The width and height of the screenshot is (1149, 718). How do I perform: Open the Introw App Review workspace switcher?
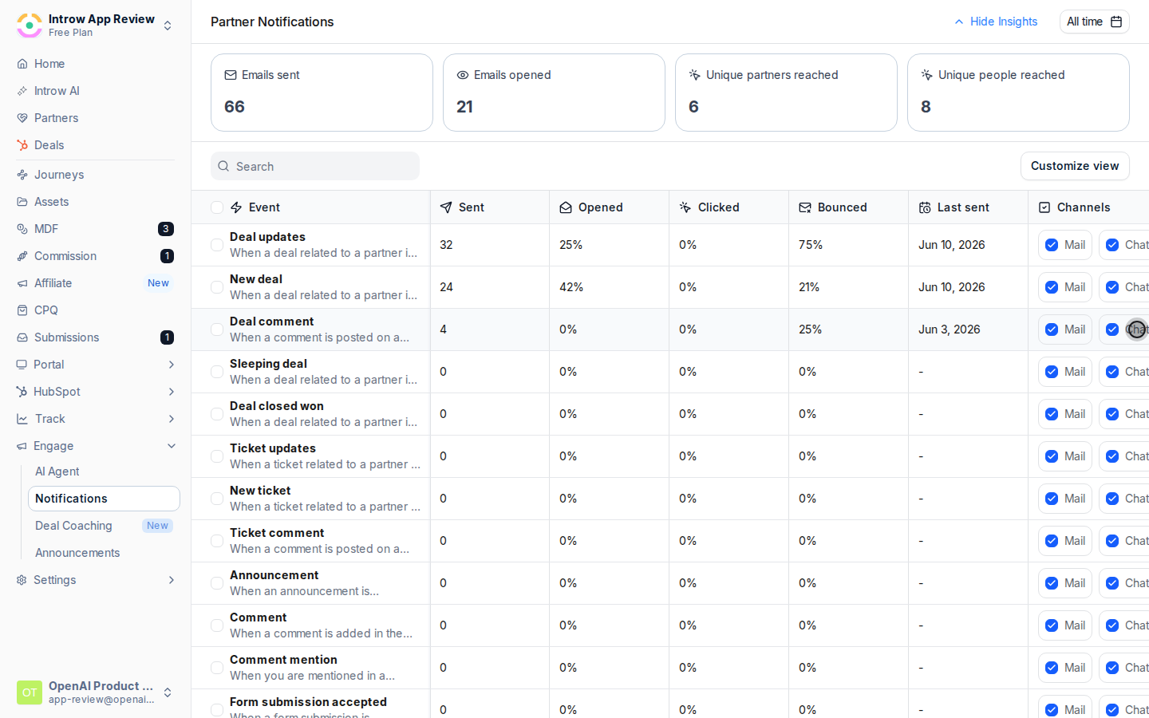95,25
